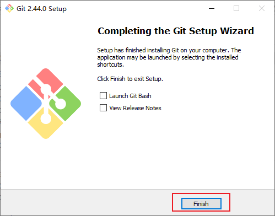Image resolution: width=275 pixels, height=216 pixels.
Task: Click the white branch node on the yellow tile
Action: [46, 118]
